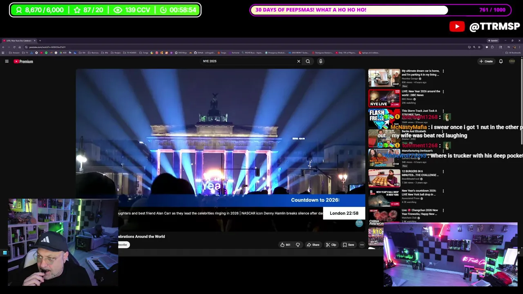This screenshot has width=523, height=294.
Task: Like the video showing 661 likes
Action: (285, 245)
